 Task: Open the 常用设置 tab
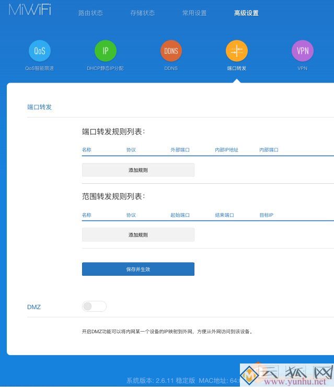coord(194,13)
